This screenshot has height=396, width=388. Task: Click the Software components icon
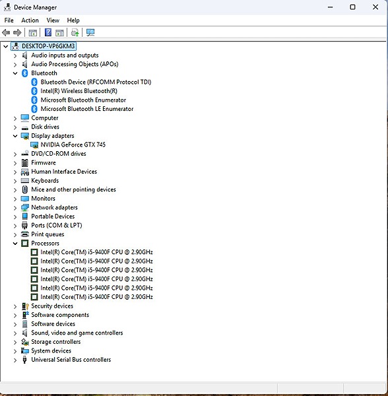click(x=25, y=315)
